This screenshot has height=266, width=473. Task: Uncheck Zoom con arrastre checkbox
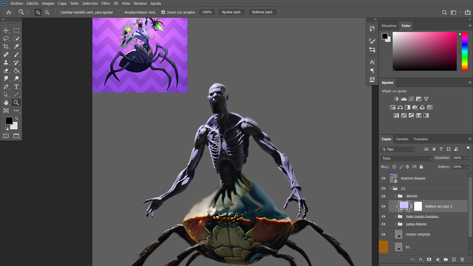tap(163, 12)
